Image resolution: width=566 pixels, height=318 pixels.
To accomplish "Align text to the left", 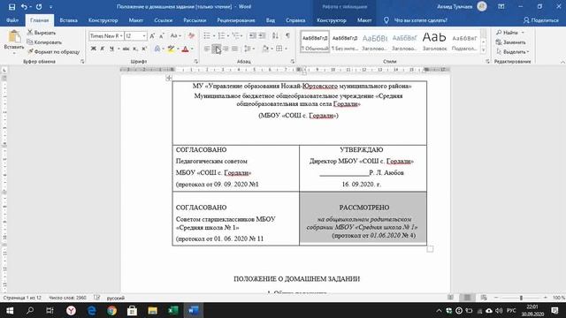I will (x=207, y=49).
